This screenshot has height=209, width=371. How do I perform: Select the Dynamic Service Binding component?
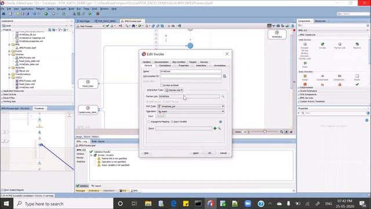pos(305,51)
